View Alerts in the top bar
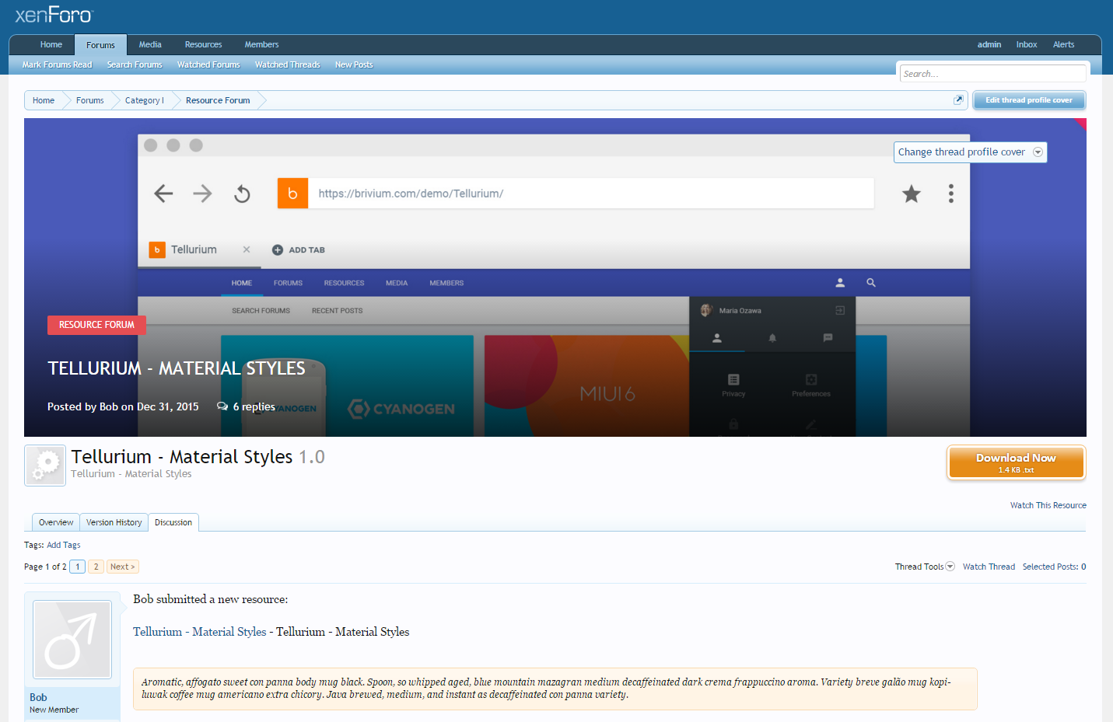Viewport: 1113px width, 722px height. coord(1063,44)
